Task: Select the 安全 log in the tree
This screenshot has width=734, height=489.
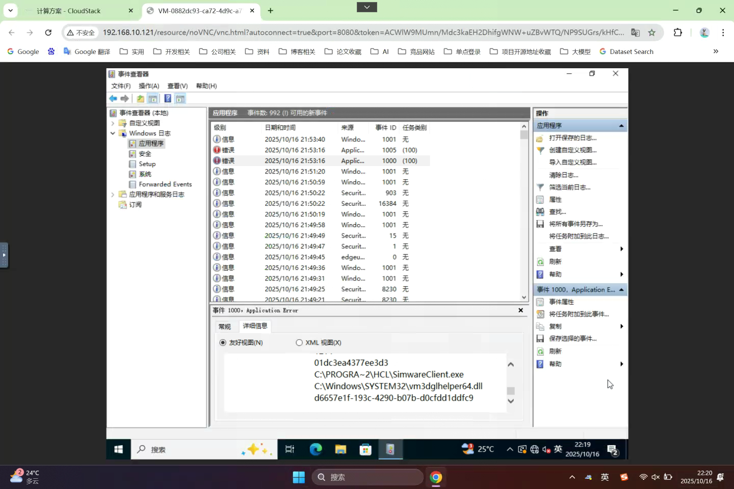Action: click(145, 154)
